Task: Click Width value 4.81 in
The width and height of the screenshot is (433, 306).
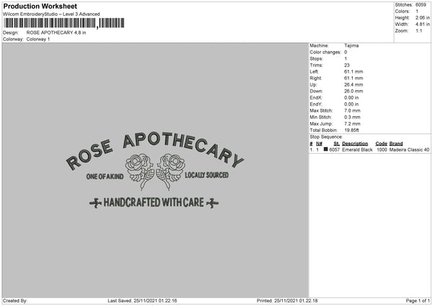Action: pos(422,25)
